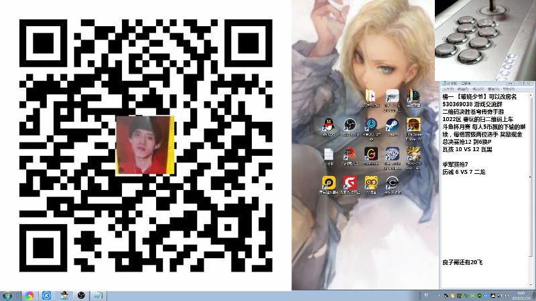Screen dimensions: 536x301
Task: Open the yellow LDPlayer emulator shortcut
Action: click(328, 185)
